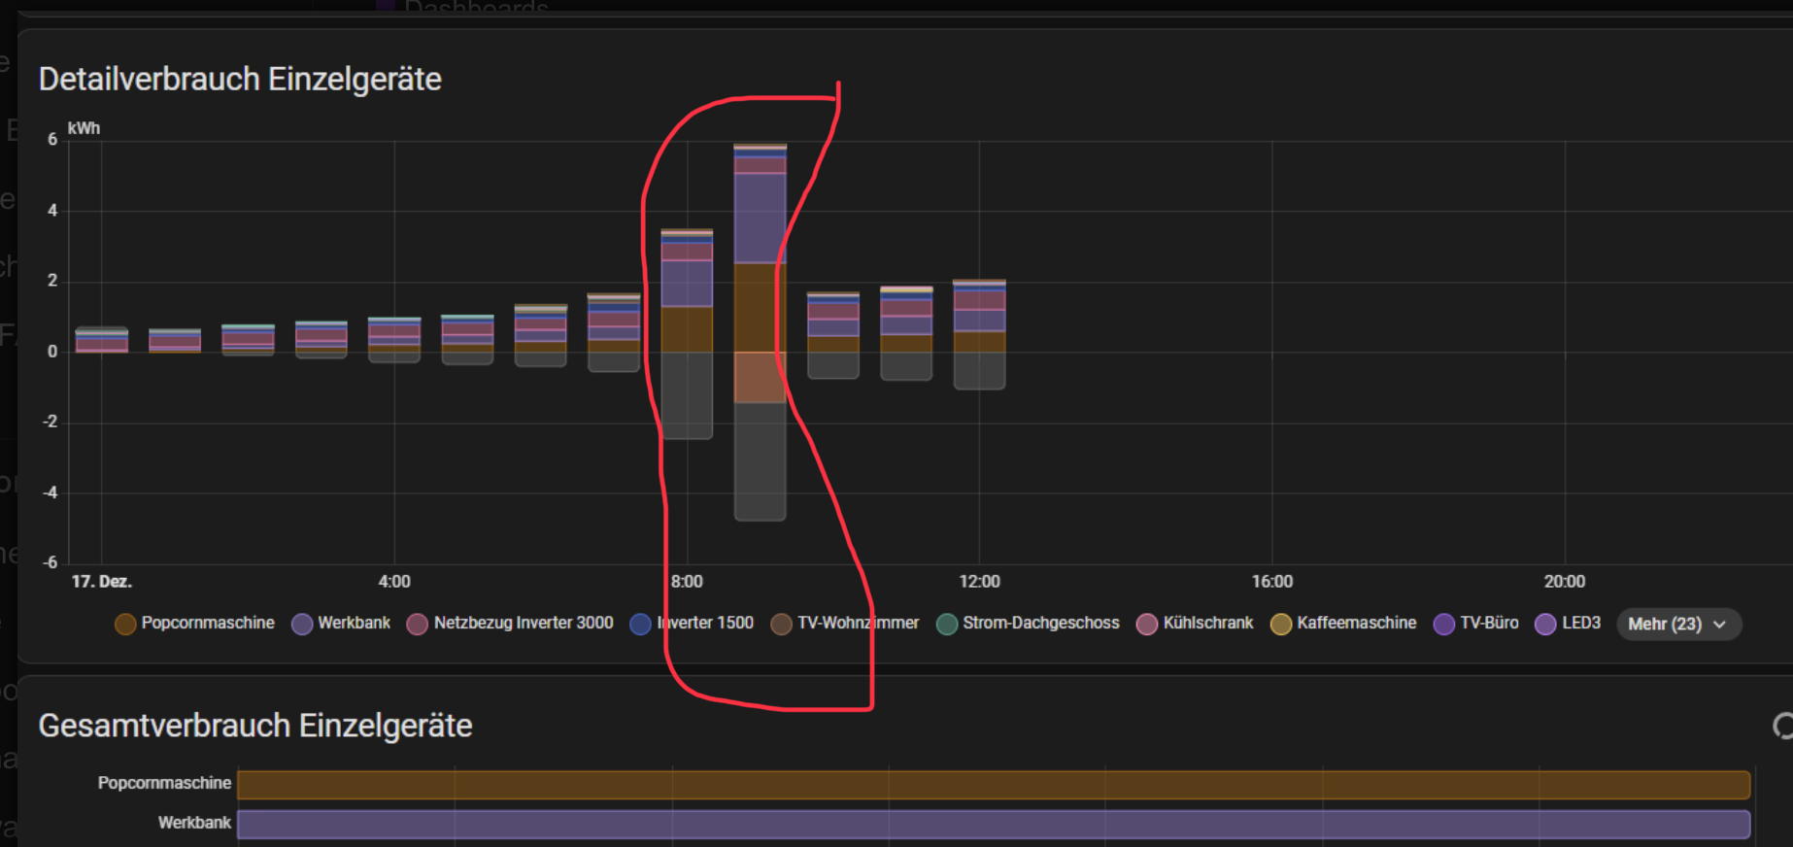Image resolution: width=1793 pixels, height=847 pixels.
Task: Click the kWh unit label
Action: 84,128
